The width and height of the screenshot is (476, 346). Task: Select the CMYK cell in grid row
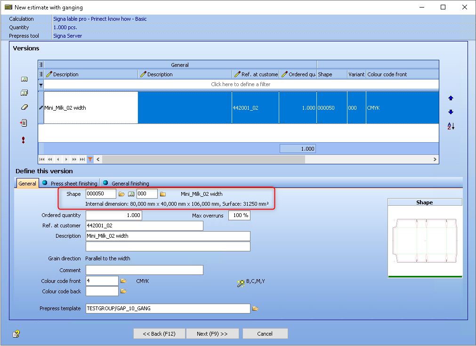pyautogui.click(x=402, y=108)
